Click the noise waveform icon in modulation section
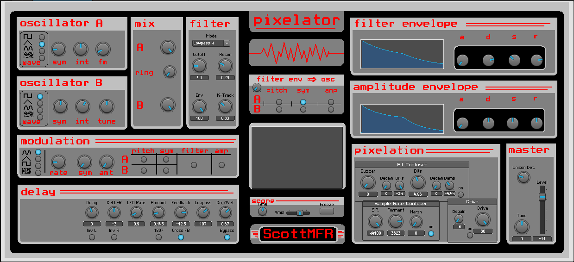Screen dimensions: 574x262 (27, 171)
